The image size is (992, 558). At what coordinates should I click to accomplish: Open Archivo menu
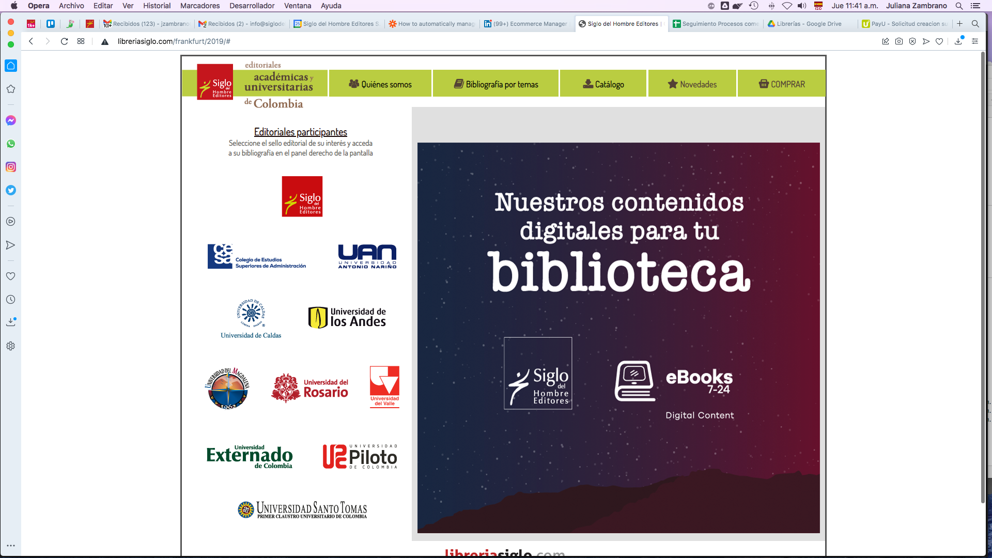71,6
